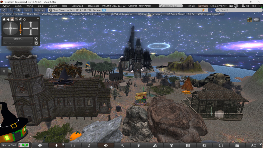Toggle the camera view eye button
The height and width of the screenshot is (148, 263).
106,145
